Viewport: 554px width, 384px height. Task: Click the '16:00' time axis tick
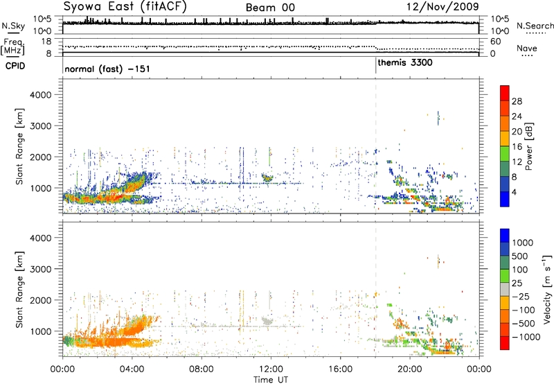pyautogui.click(x=340, y=369)
